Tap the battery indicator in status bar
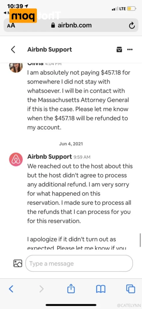This screenshot has width=142, height=309. click(131, 9)
